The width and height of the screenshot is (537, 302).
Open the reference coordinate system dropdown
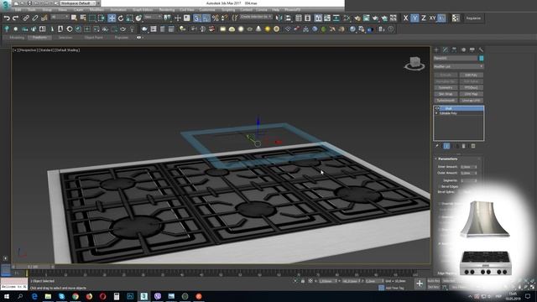pos(153,17)
